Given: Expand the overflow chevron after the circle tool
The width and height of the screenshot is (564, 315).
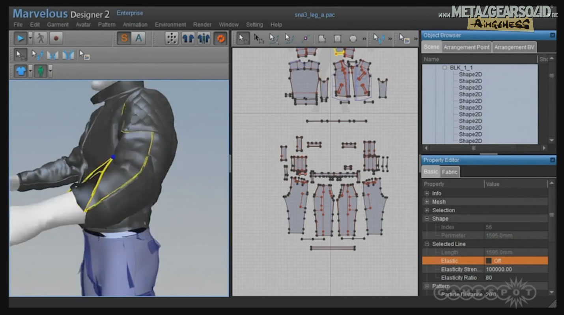Looking at the screenshot, I should (x=364, y=39).
